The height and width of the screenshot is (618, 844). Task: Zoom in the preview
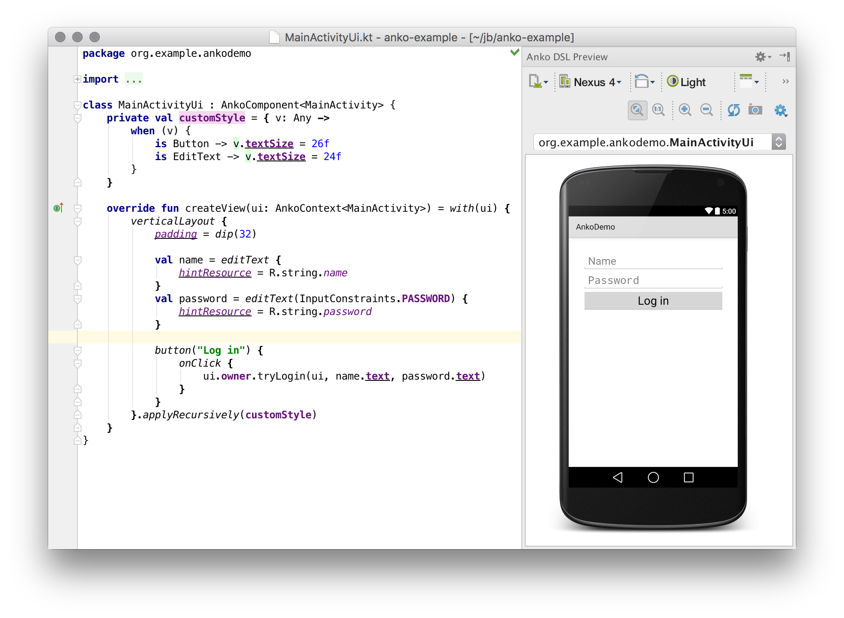point(685,110)
